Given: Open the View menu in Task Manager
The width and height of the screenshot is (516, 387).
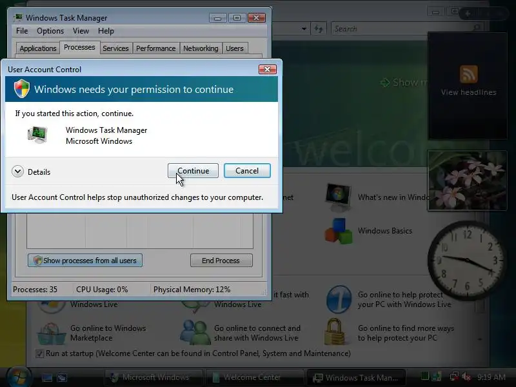Looking at the screenshot, I should 81,31.
